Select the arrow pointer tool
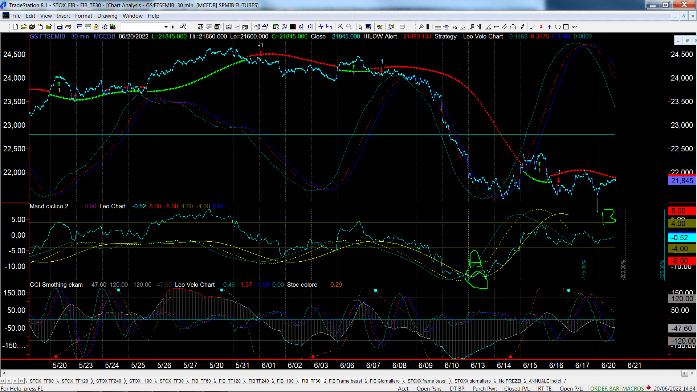 [360, 27]
